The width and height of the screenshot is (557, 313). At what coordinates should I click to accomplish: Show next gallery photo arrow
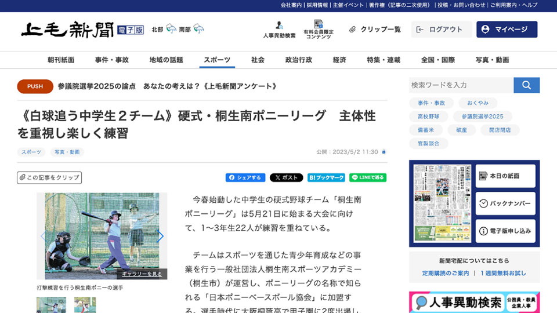160,236
